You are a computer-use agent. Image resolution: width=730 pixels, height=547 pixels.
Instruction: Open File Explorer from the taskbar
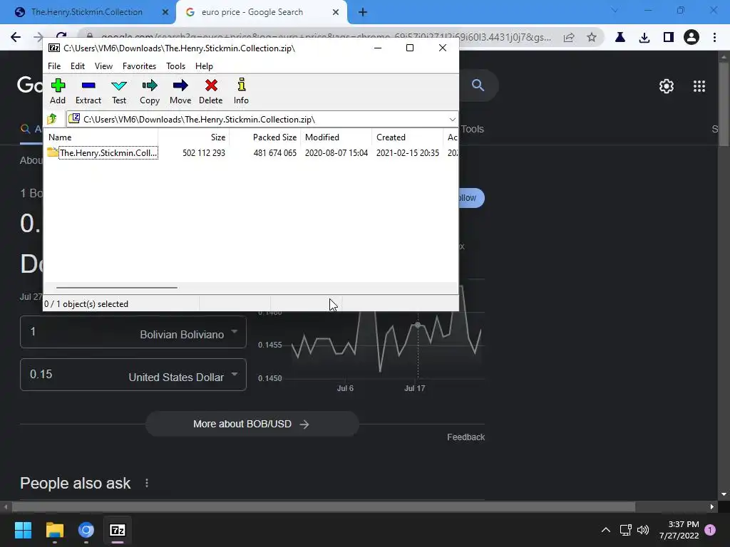54,530
